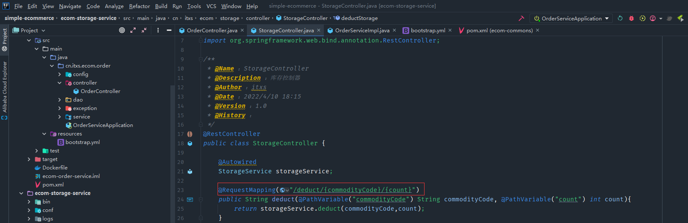This screenshot has width=688, height=223.
Task: Click the green rocket deploy icon
Action: point(680,18)
